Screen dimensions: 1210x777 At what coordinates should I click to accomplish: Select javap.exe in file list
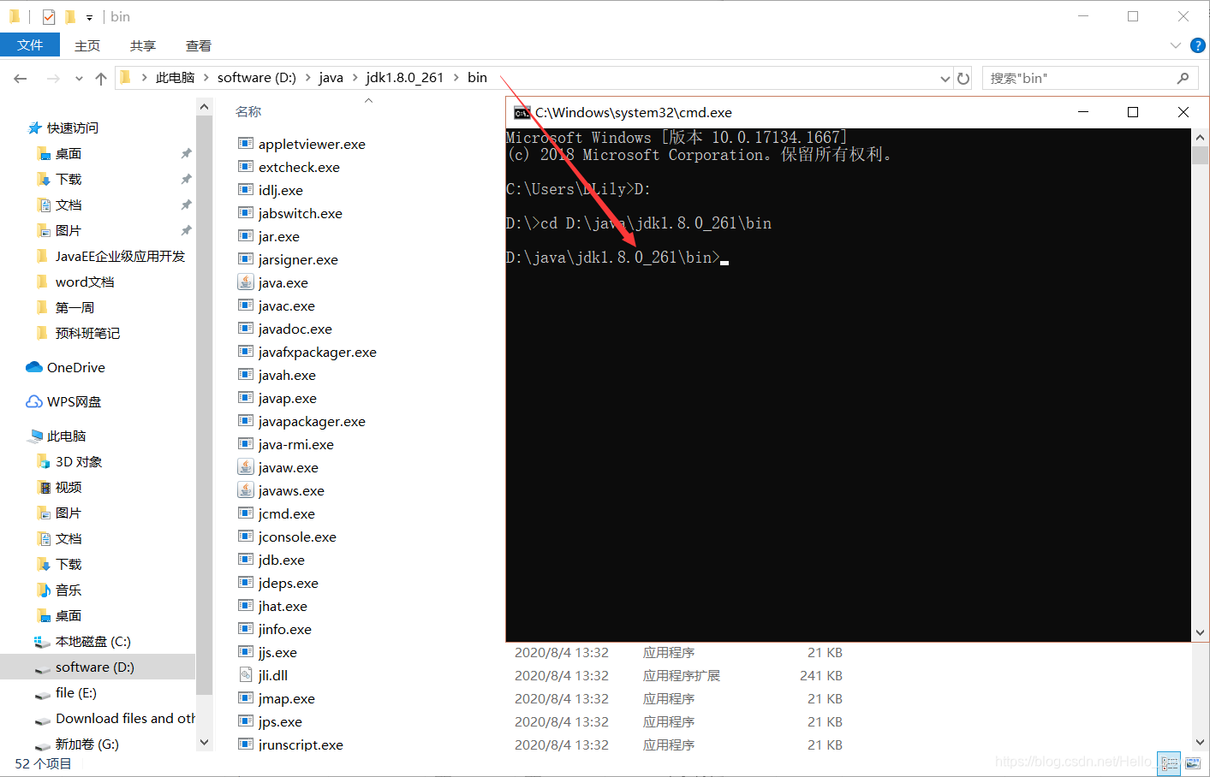pos(287,398)
